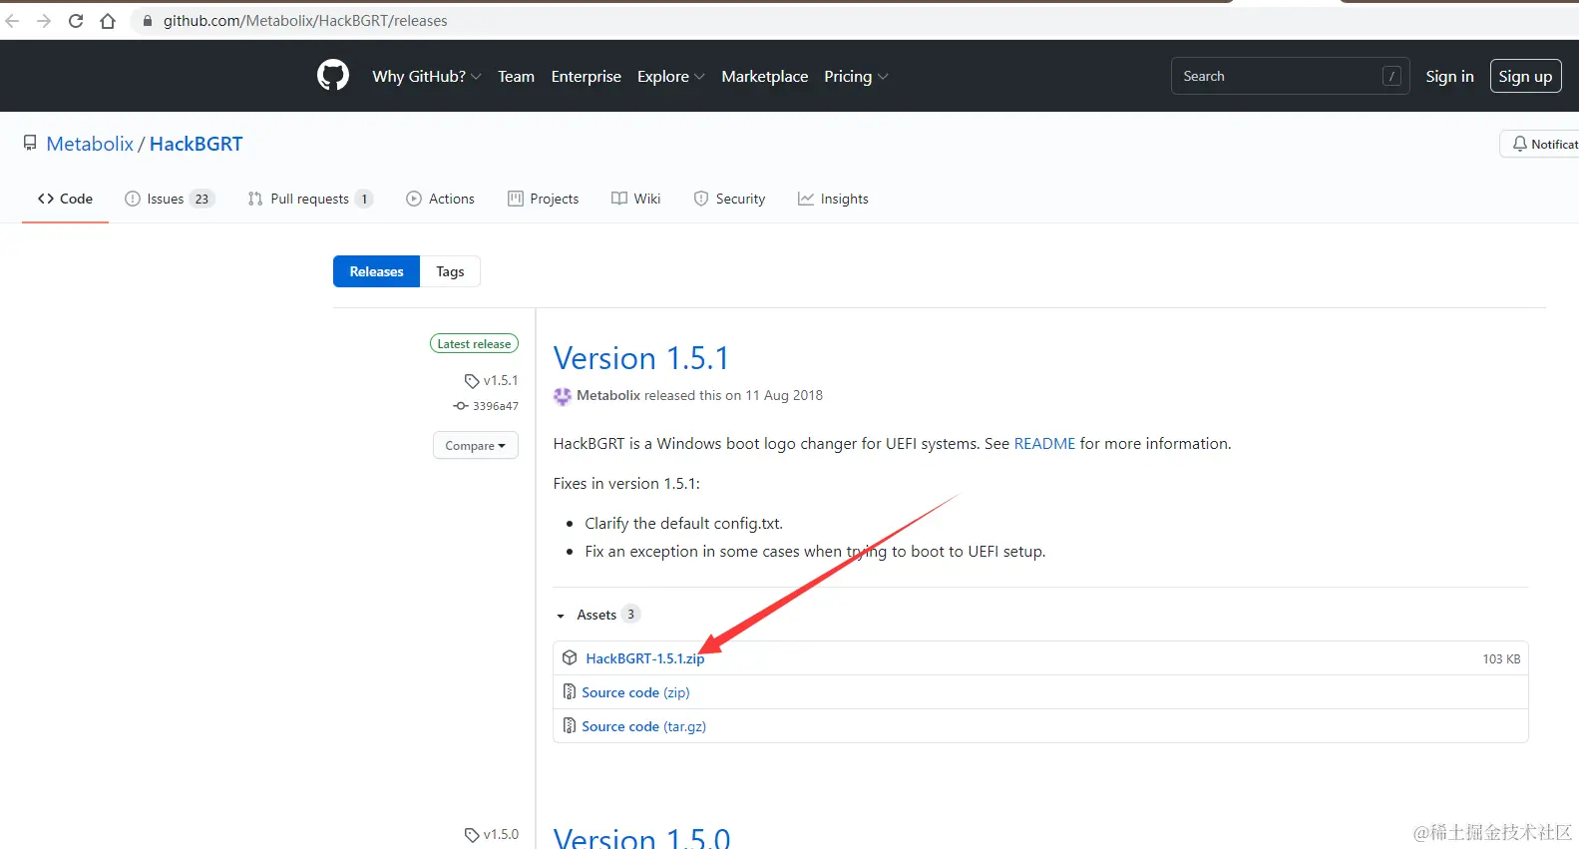Click the Sign in link

(1449, 77)
